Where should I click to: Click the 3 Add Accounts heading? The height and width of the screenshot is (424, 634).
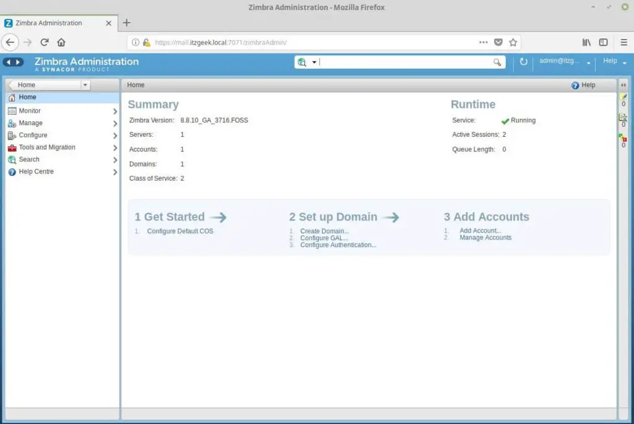[x=487, y=217]
